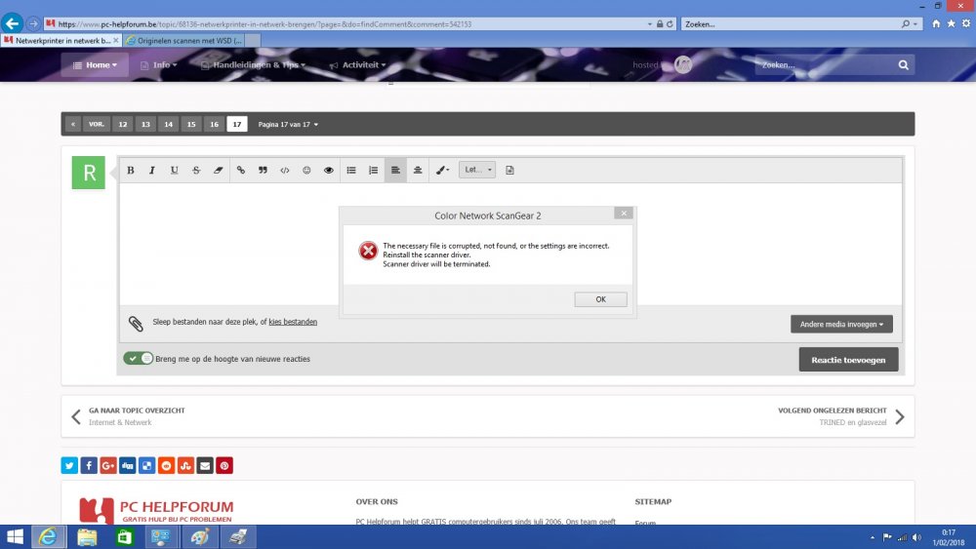Screen dimensions: 976x549
Task: Click the browser back arrow button
Action: coord(12,23)
